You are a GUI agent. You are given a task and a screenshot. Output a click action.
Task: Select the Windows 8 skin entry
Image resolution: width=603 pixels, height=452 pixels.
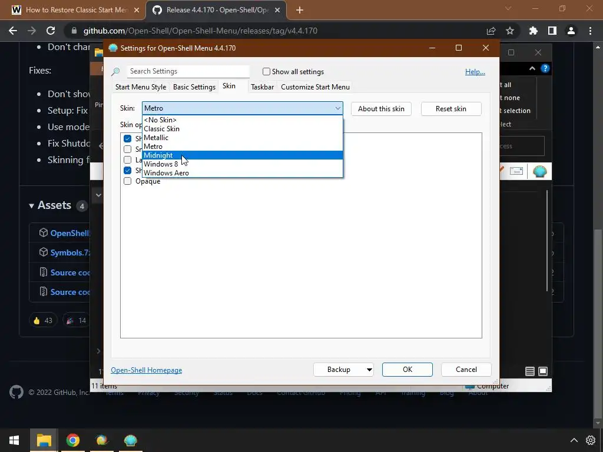pyautogui.click(x=242, y=164)
